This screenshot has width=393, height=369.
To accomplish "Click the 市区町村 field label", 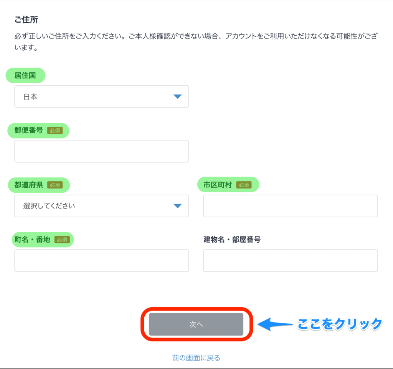I will [x=218, y=185].
